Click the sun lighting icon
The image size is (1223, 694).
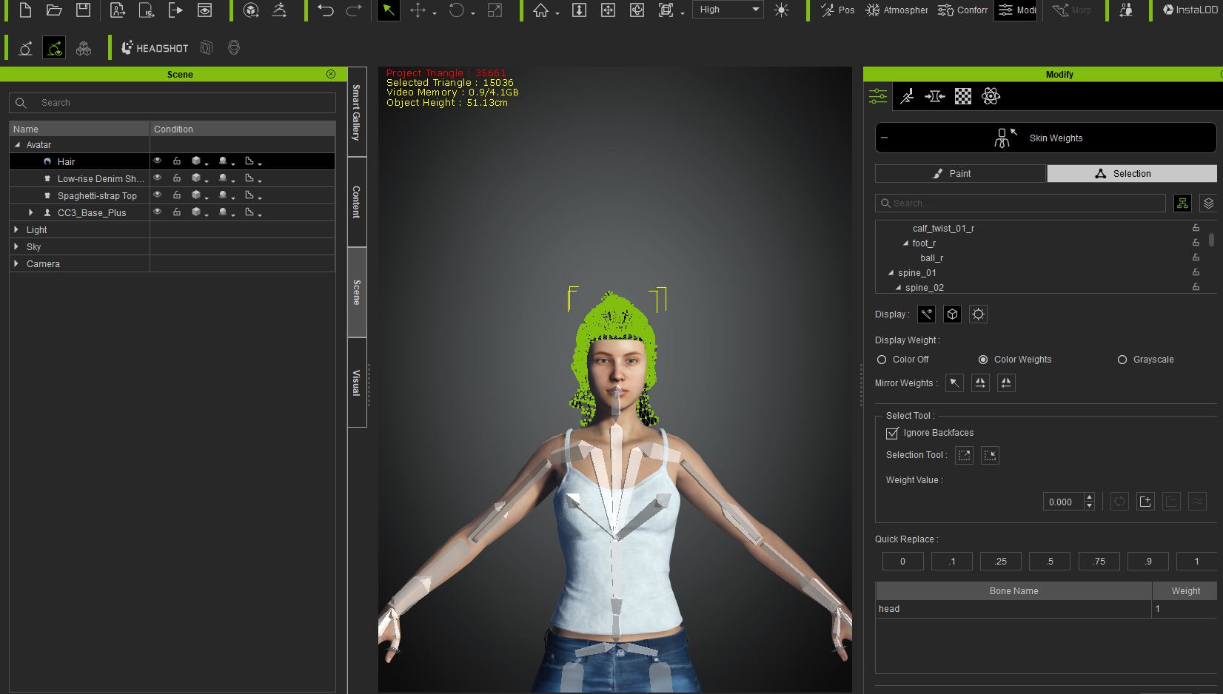click(x=781, y=10)
